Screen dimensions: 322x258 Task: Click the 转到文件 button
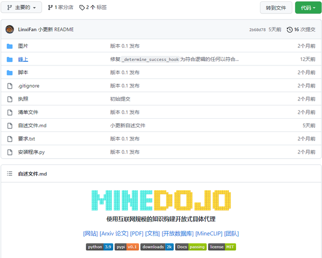coord(276,8)
